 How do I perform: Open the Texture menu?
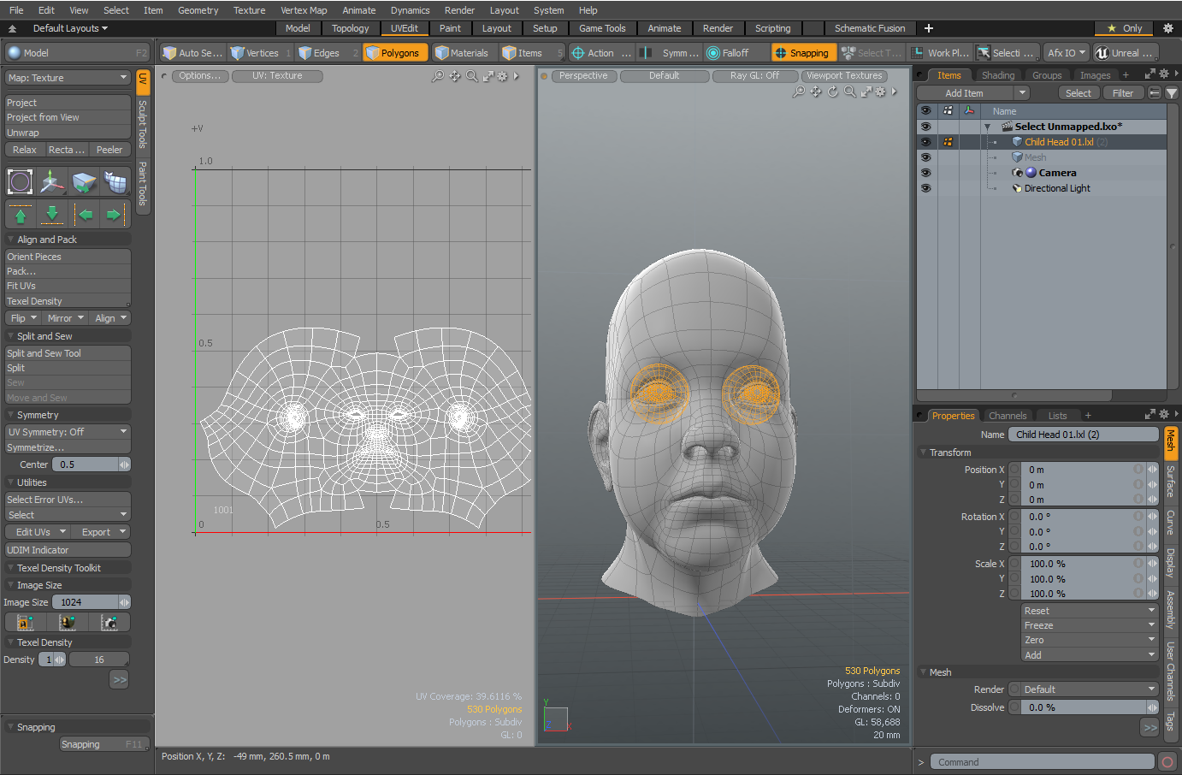tap(249, 10)
